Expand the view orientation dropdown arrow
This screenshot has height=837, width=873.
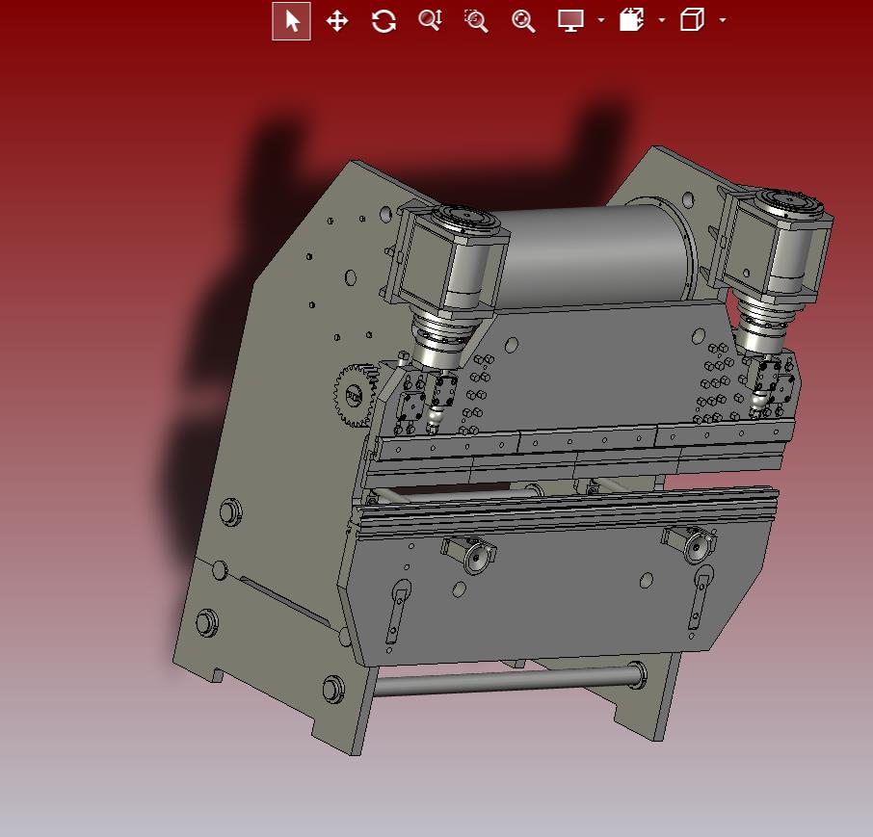click(x=723, y=20)
